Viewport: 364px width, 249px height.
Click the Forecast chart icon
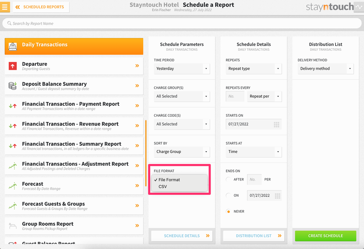[x=13, y=186]
